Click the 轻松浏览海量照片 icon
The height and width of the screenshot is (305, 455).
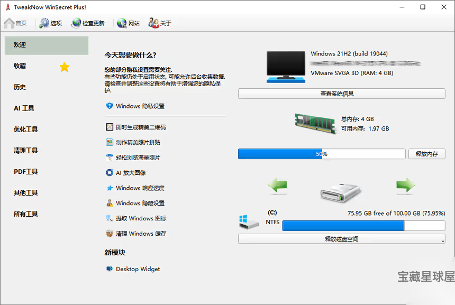(x=110, y=158)
